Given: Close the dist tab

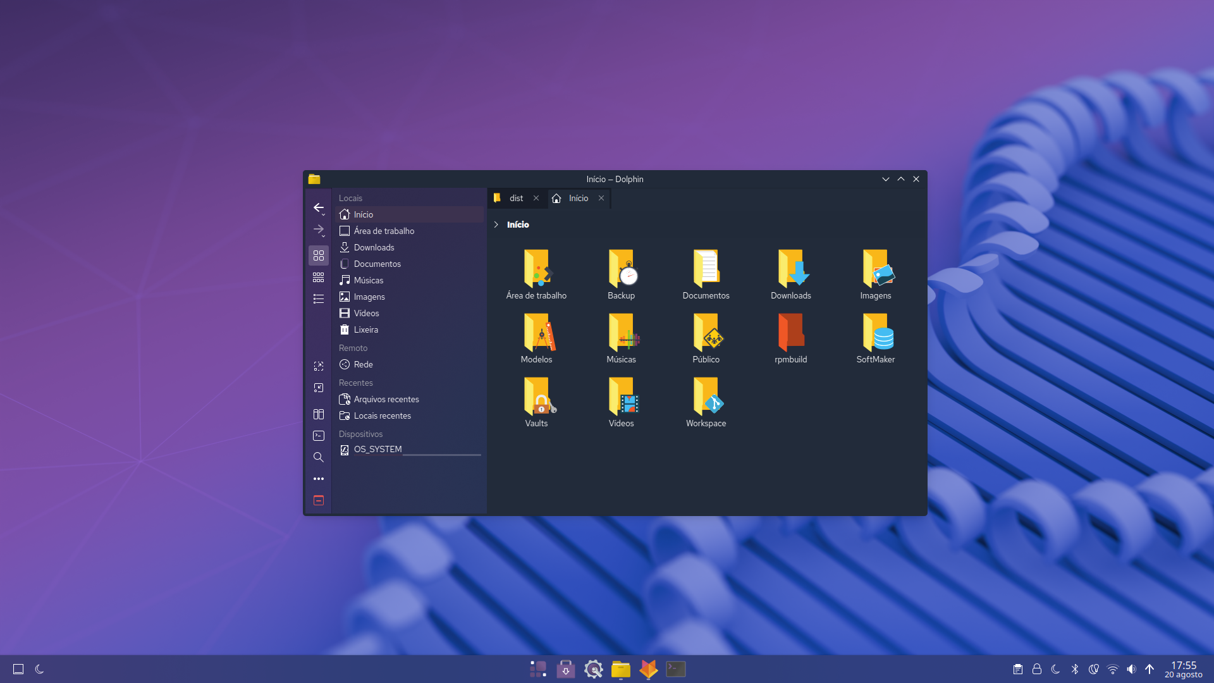Looking at the screenshot, I should point(536,198).
